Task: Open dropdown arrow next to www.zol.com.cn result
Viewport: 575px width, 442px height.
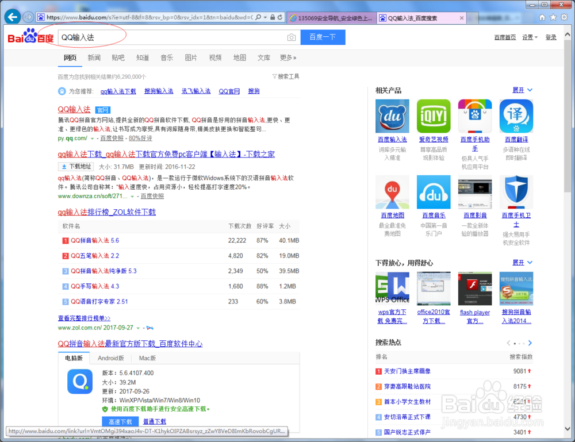Action: (x=138, y=328)
